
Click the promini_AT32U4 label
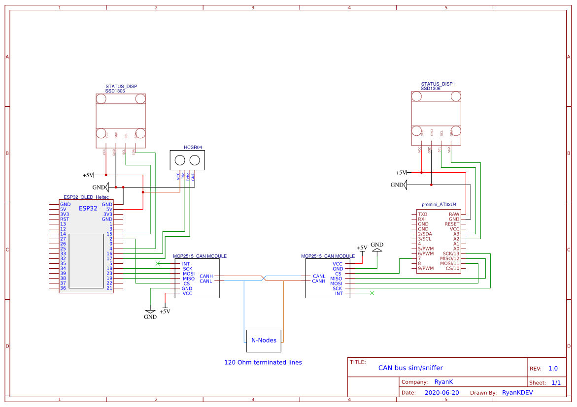pos(439,204)
